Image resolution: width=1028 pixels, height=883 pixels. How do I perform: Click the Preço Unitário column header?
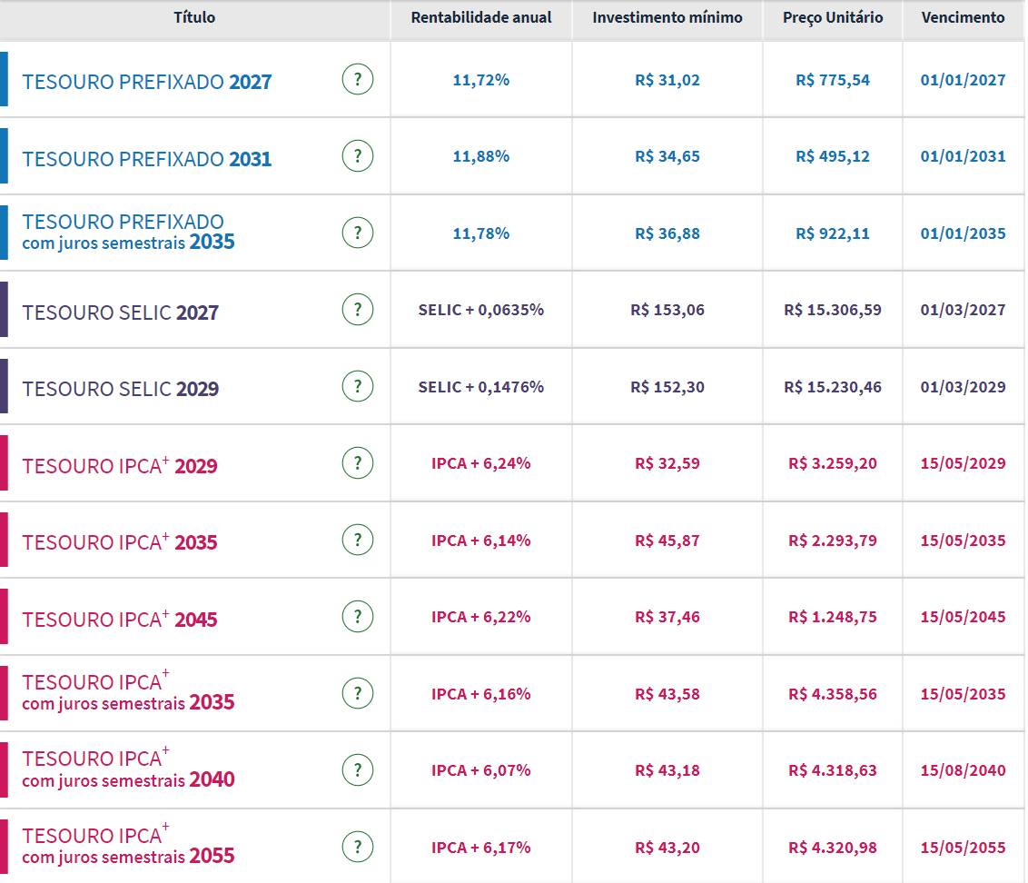832,18
